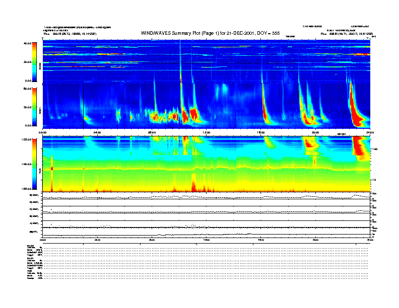
Task: Click the vertical TNR axis label
Action: 40,172
